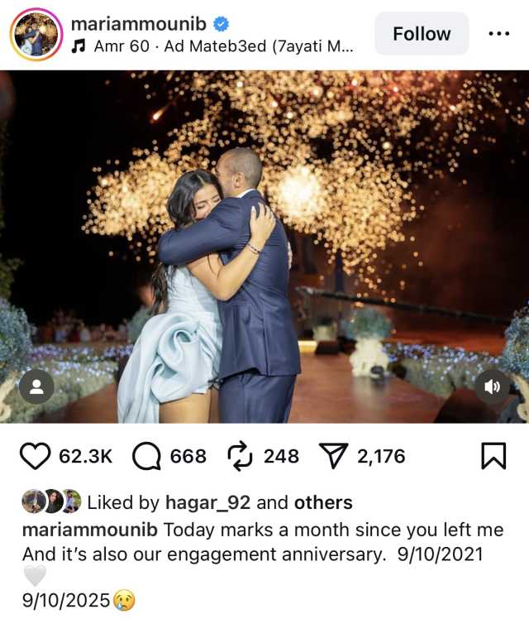View the others who liked the post
The width and height of the screenshot is (529, 619).
pyautogui.click(x=323, y=502)
